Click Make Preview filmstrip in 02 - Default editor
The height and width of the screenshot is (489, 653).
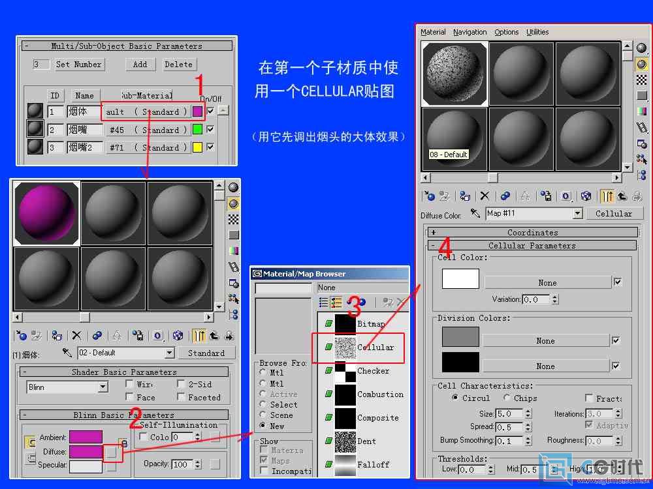(x=234, y=267)
